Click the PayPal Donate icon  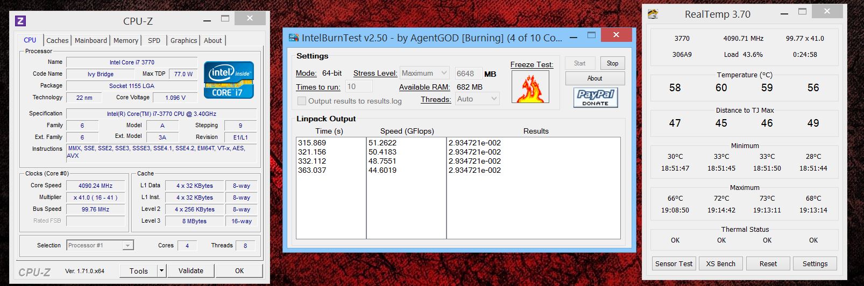click(x=595, y=97)
